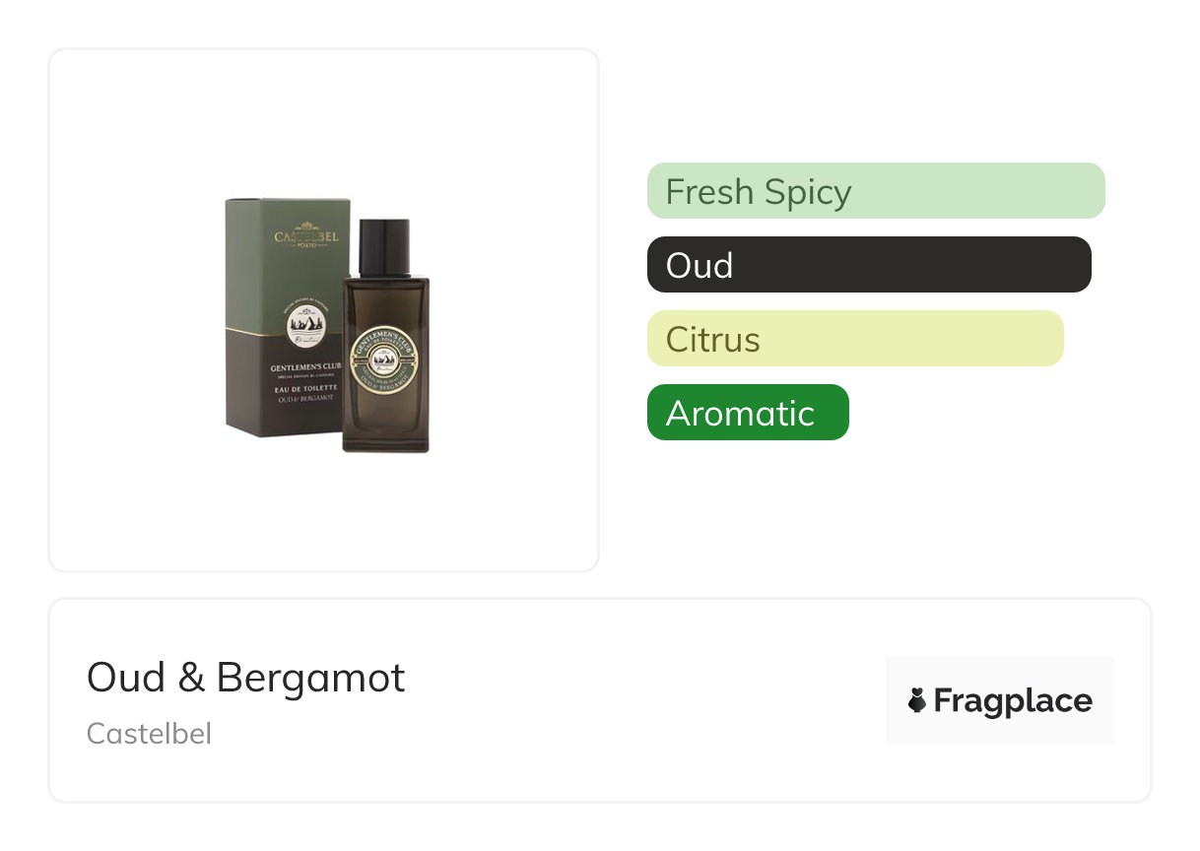This screenshot has height=851, width=1200.
Task: Click the Fragplace wordmark text
Action: tap(1012, 701)
